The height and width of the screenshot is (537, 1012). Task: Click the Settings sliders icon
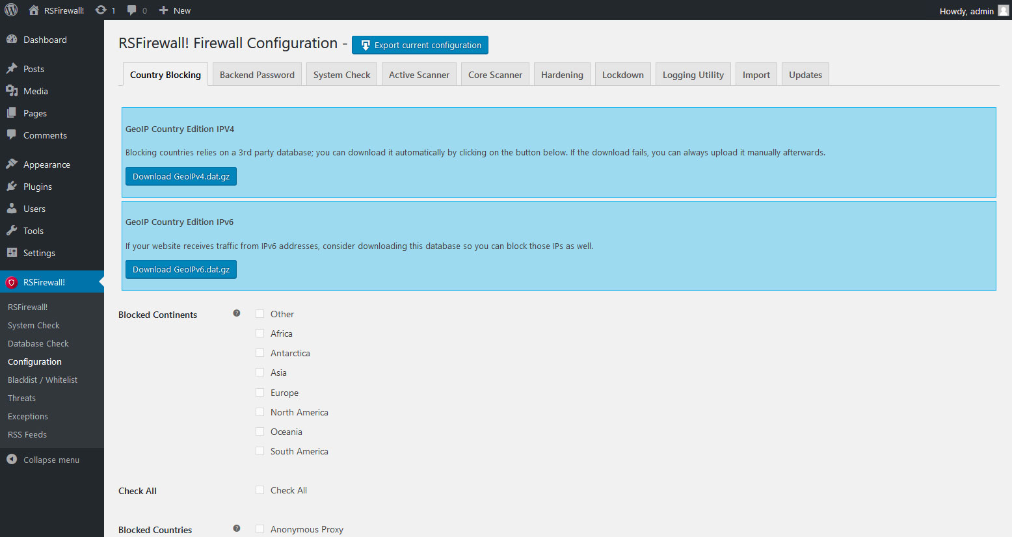click(12, 252)
